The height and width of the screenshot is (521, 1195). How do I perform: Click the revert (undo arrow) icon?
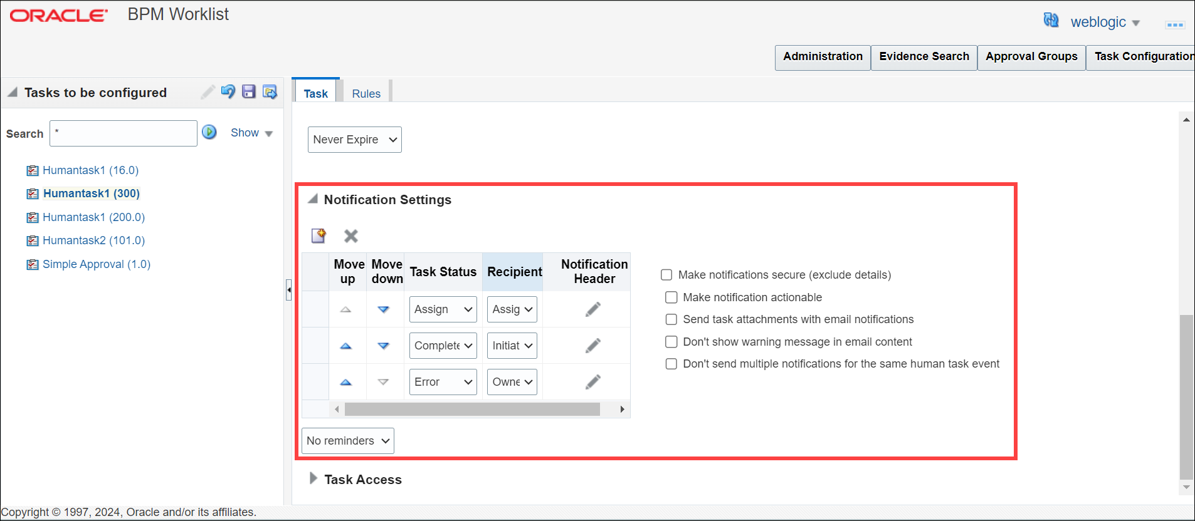coord(228,92)
